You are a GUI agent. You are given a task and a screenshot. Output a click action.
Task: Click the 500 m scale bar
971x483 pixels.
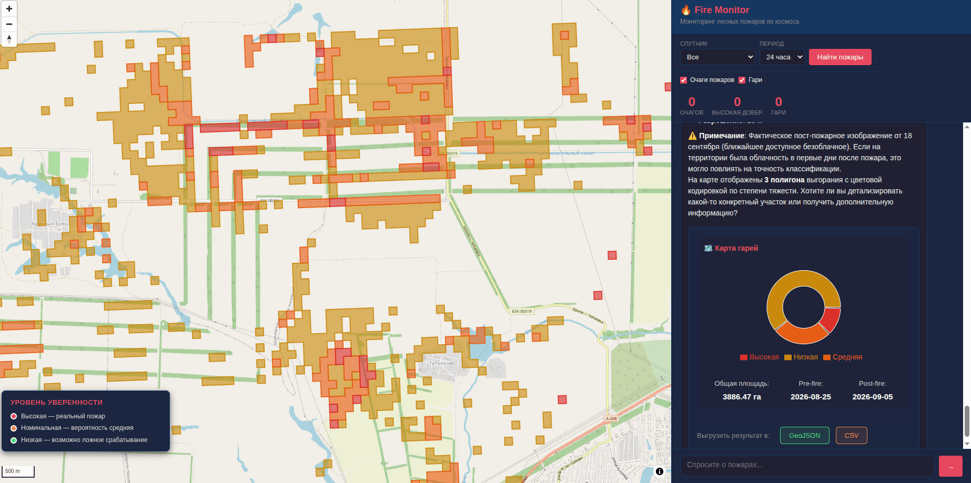click(x=18, y=471)
